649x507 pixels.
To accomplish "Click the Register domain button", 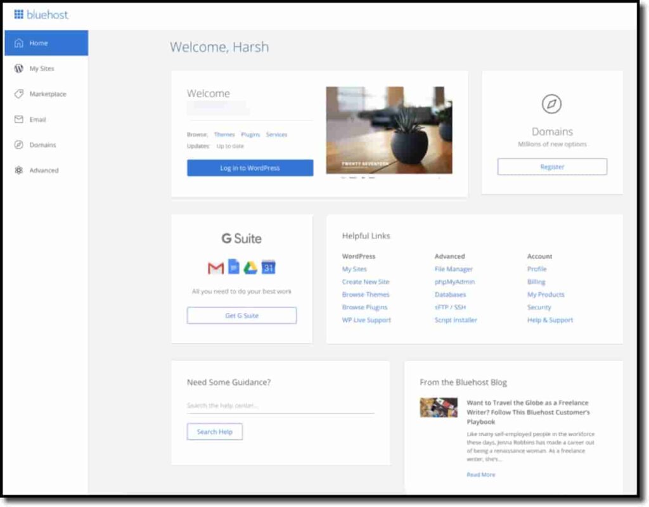I will click(x=552, y=167).
